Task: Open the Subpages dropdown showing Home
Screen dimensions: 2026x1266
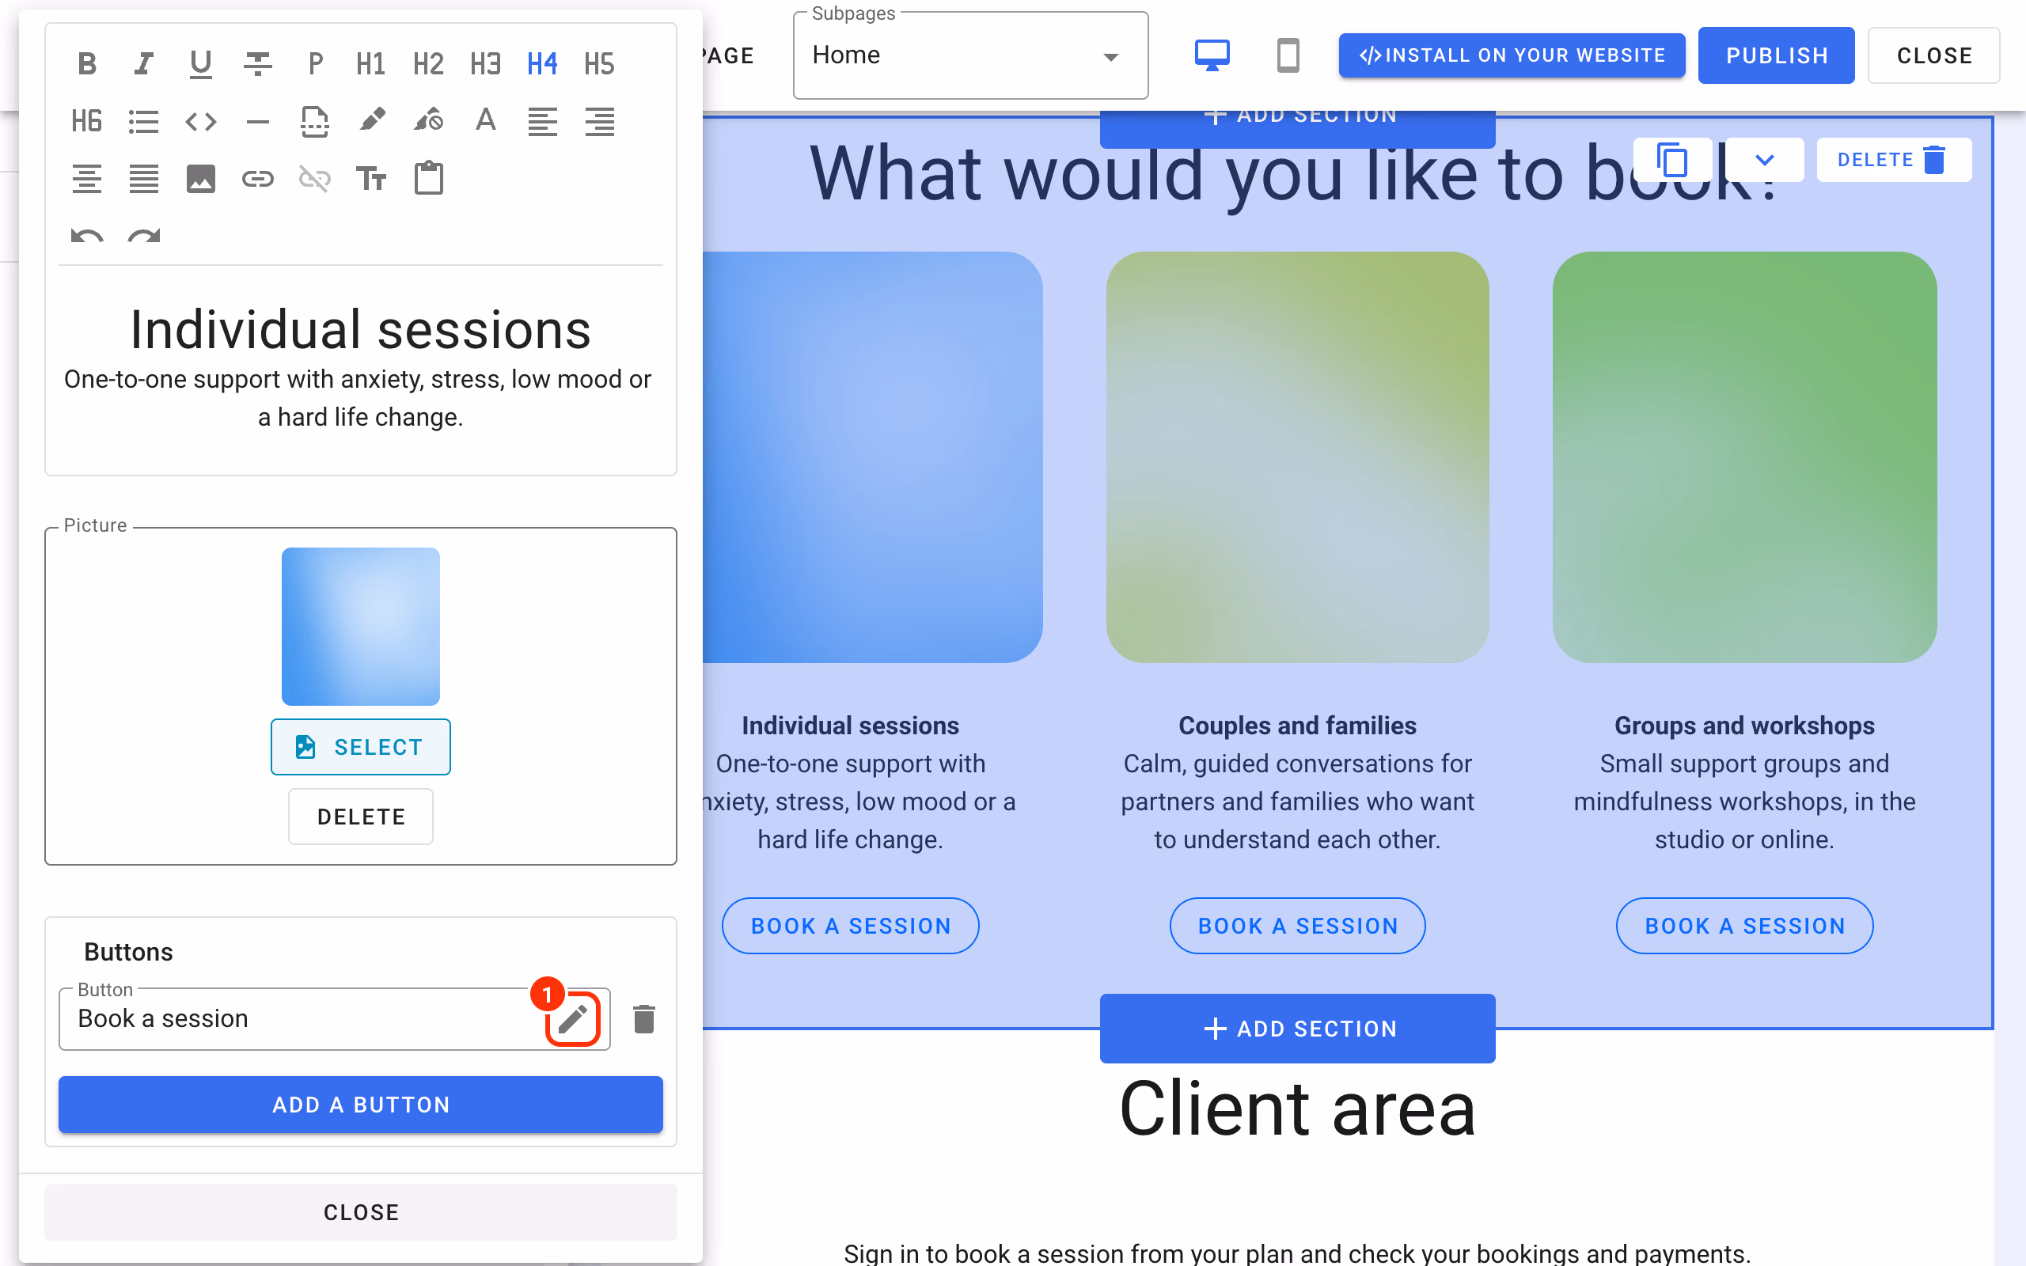Action: pyautogui.click(x=970, y=55)
